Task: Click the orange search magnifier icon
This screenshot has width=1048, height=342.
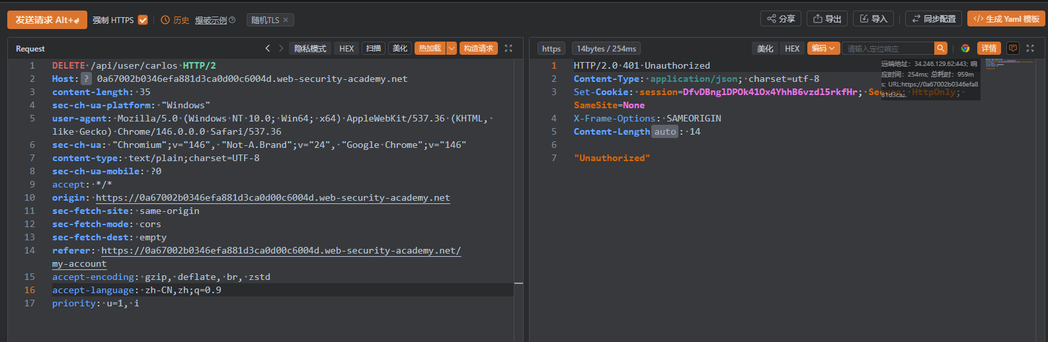Action: [940, 48]
